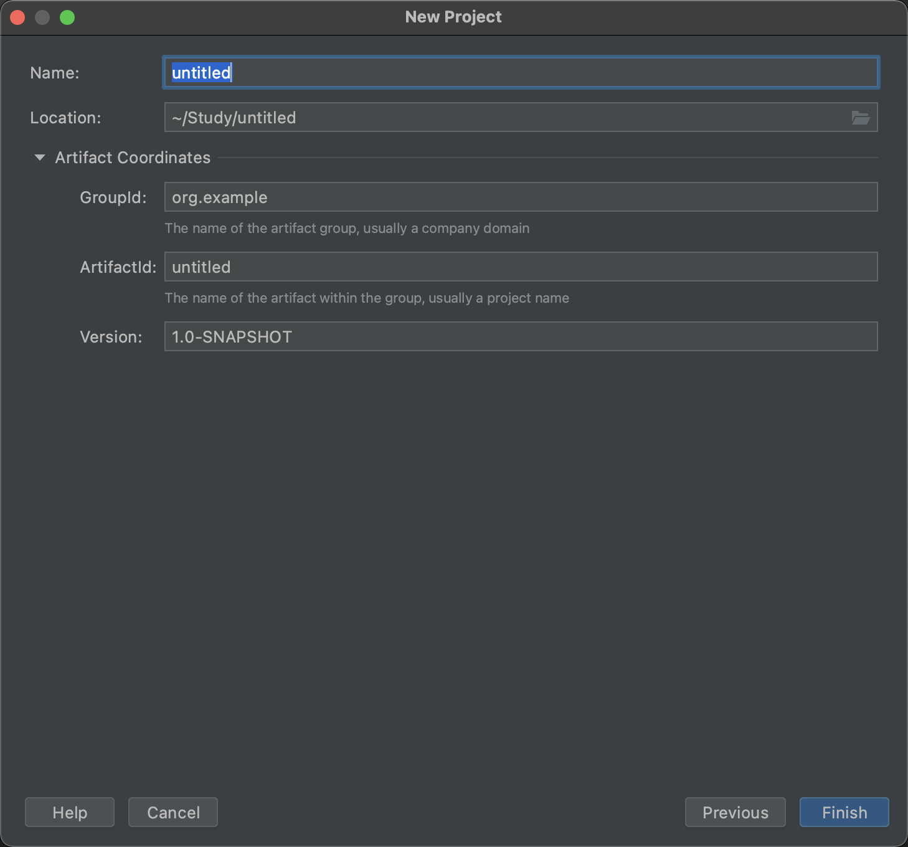Open Help for the dialog
The height and width of the screenshot is (847, 908).
click(x=70, y=812)
